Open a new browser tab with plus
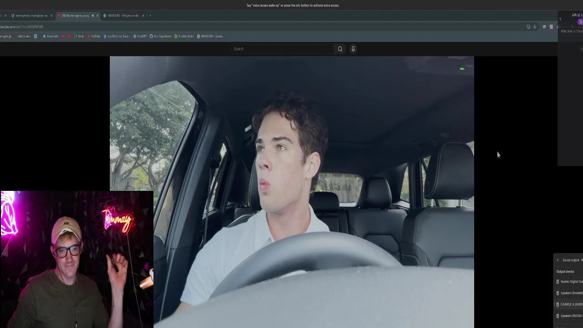583x328 pixels. 150,15
